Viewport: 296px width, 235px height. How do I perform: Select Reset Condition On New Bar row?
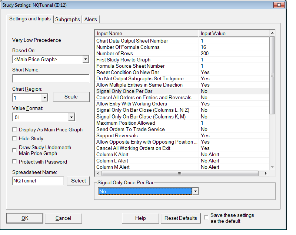pyautogui.click(x=182, y=72)
